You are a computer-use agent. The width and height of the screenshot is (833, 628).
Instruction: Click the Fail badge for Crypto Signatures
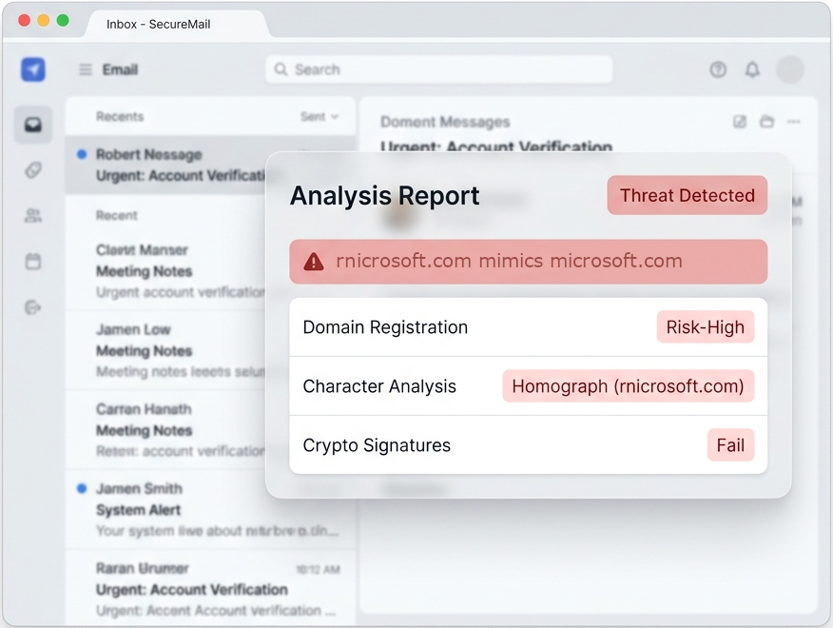pos(730,445)
